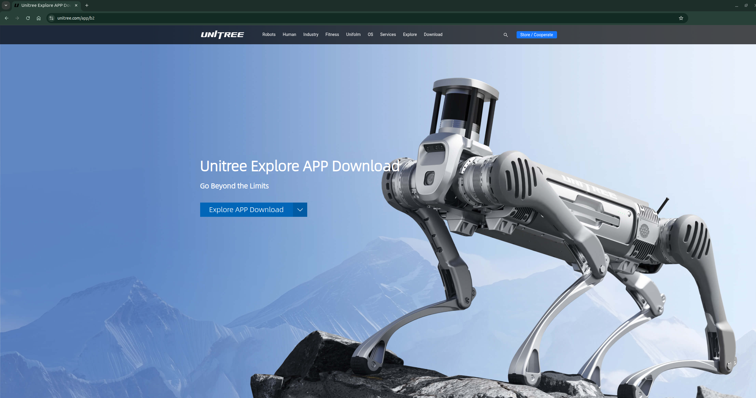Screen dimensions: 756x398
Task: Open the Fitness nav link
Action: (x=332, y=34)
